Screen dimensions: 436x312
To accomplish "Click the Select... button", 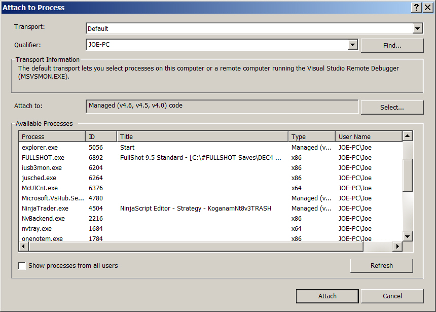I will coord(392,107).
